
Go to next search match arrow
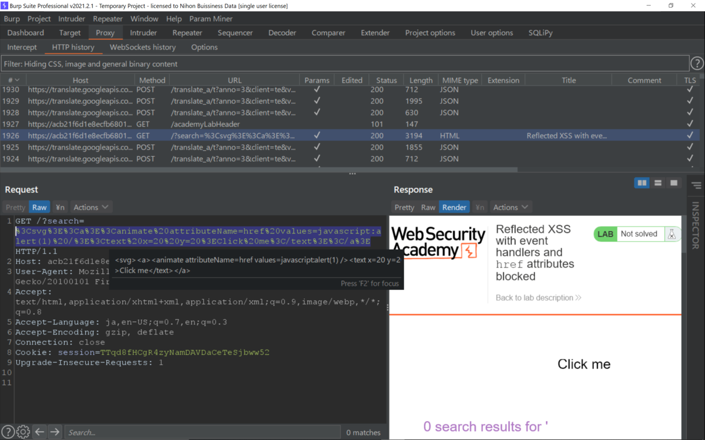(55, 432)
